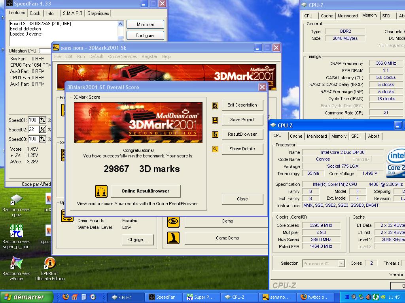Screen dimensions: 405x303
Task: Click CPU0 Fan 1854 RPM reading
Action: tap(30, 65)
